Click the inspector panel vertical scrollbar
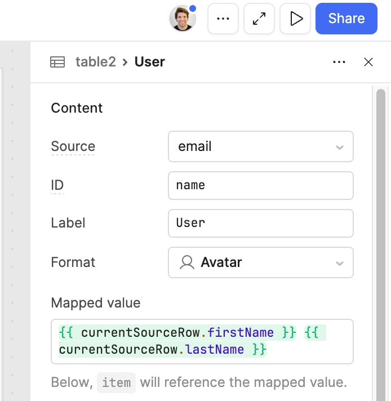This screenshot has width=391, height=401. click(x=381, y=225)
